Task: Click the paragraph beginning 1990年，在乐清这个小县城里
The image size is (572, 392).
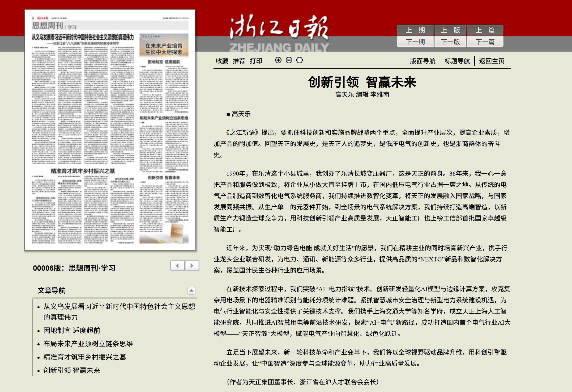Action: click(x=360, y=201)
